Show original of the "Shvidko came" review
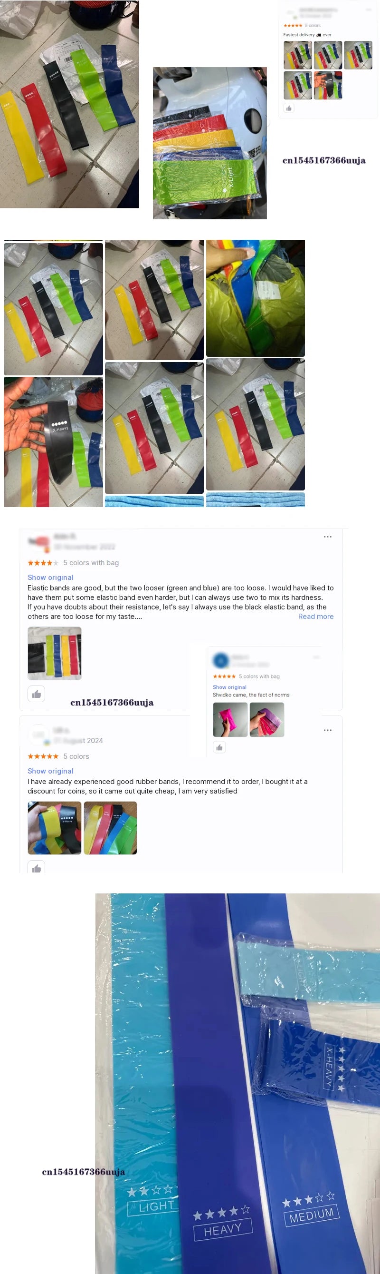380x1274 pixels. tap(229, 687)
